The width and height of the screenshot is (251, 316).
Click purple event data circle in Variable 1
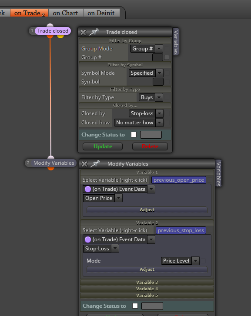point(88,189)
